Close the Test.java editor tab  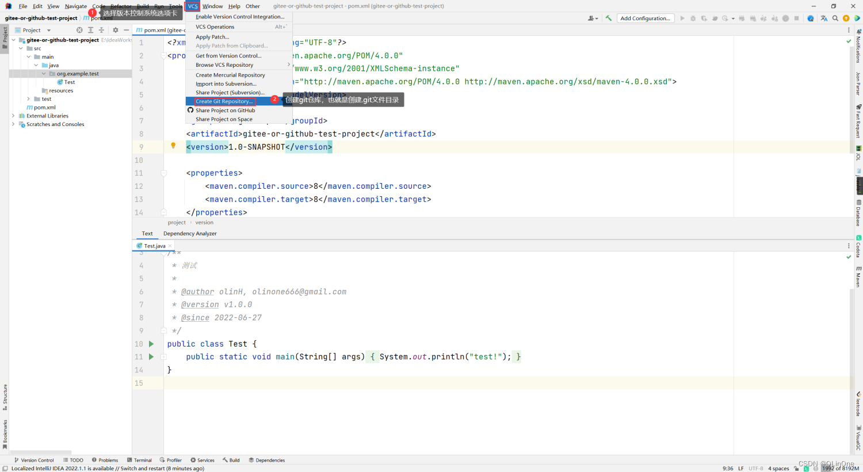pyautogui.click(x=170, y=246)
